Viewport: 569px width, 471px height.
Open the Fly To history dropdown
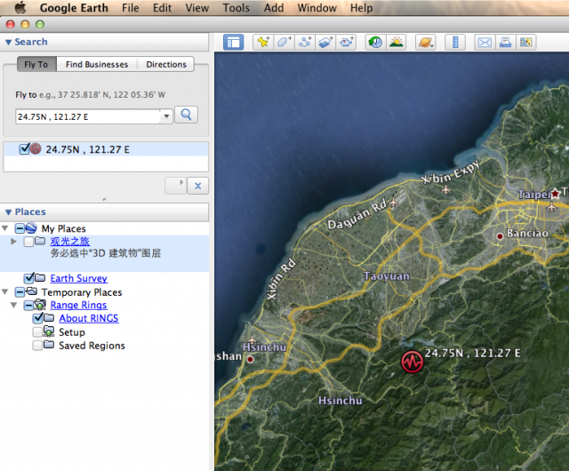(166, 116)
